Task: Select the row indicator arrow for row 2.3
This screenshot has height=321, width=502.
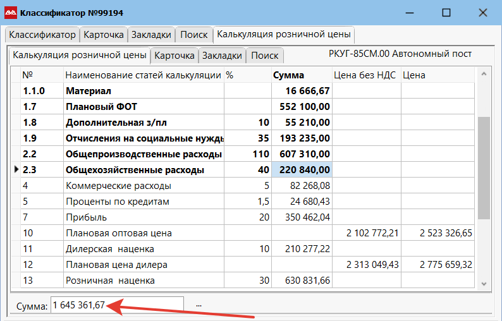Action: click(15, 170)
